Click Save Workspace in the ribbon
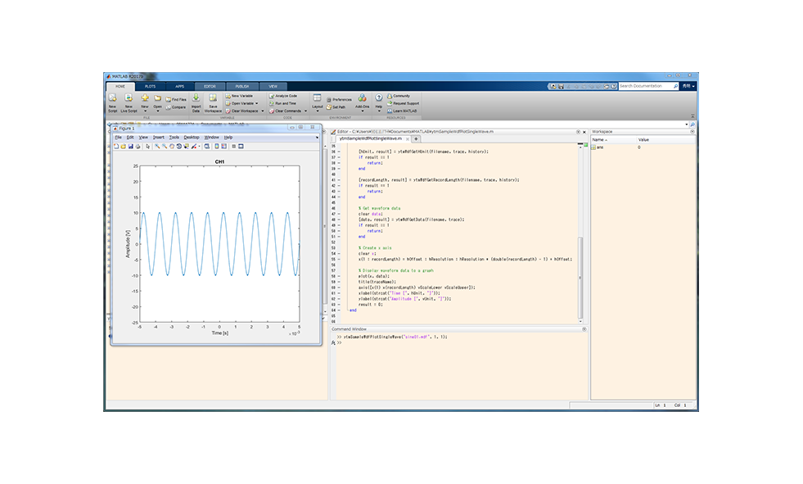 pyautogui.click(x=213, y=98)
